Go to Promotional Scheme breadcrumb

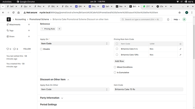[39, 19]
